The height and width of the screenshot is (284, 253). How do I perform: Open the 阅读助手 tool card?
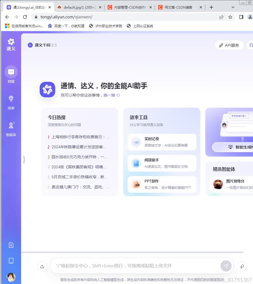click(x=162, y=163)
